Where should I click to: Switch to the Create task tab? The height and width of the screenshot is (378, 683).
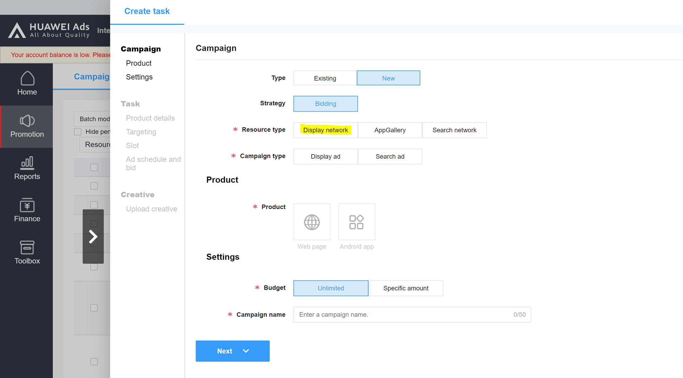(x=147, y=11)
